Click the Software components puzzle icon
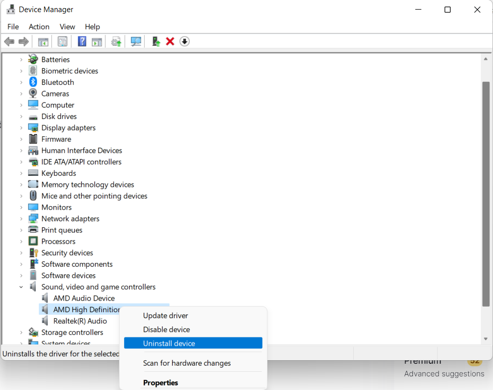 pos(33,264)
